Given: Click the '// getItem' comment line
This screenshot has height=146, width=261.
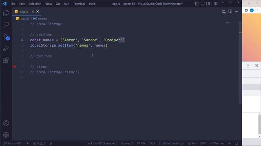Looking at the screenshot, I should tap(41, 56).
